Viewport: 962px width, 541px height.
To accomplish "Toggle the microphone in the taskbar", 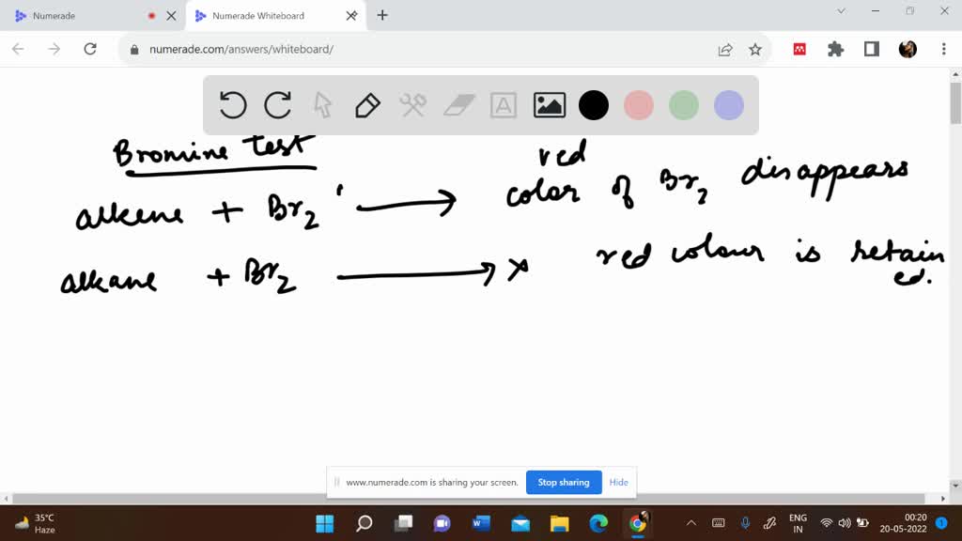I will pos(743,523).
